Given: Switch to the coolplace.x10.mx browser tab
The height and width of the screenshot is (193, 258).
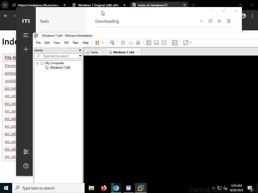Looking at the screenshot, I should (39, 5).
